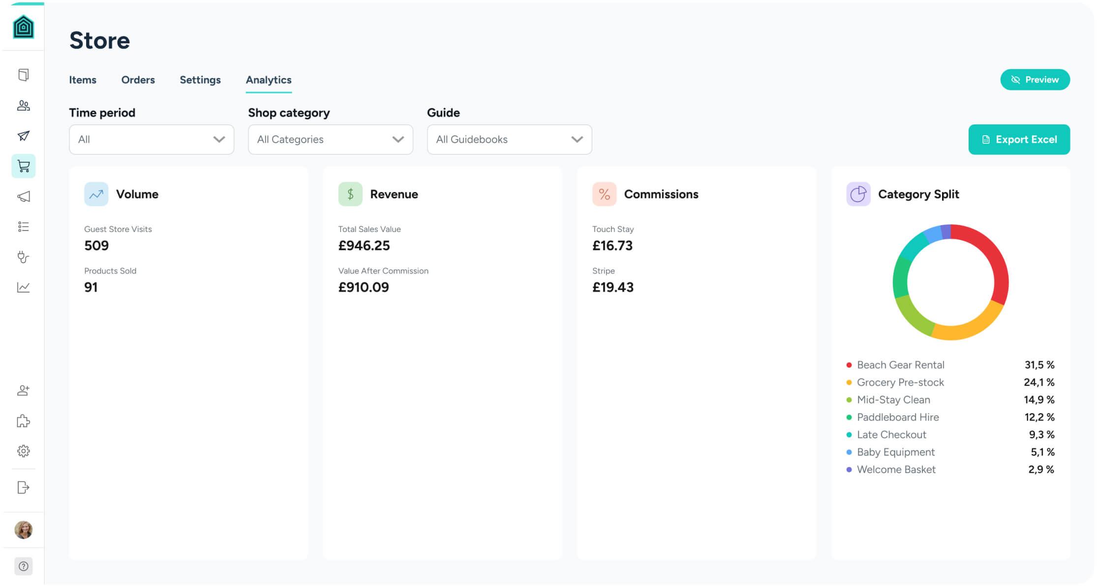The width and height of the screenshot is (1097, 587).
Task: Click the Welcome Basket legend entry
Action: tap(950, 470)
